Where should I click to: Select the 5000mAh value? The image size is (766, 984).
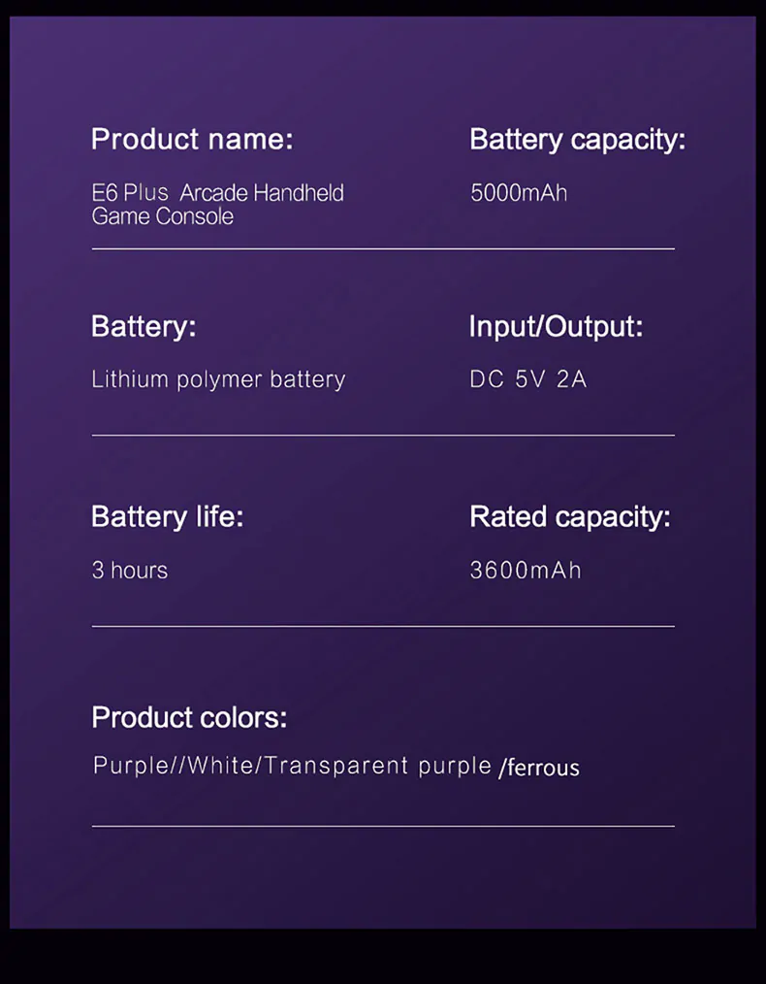[x=519, y=193]
